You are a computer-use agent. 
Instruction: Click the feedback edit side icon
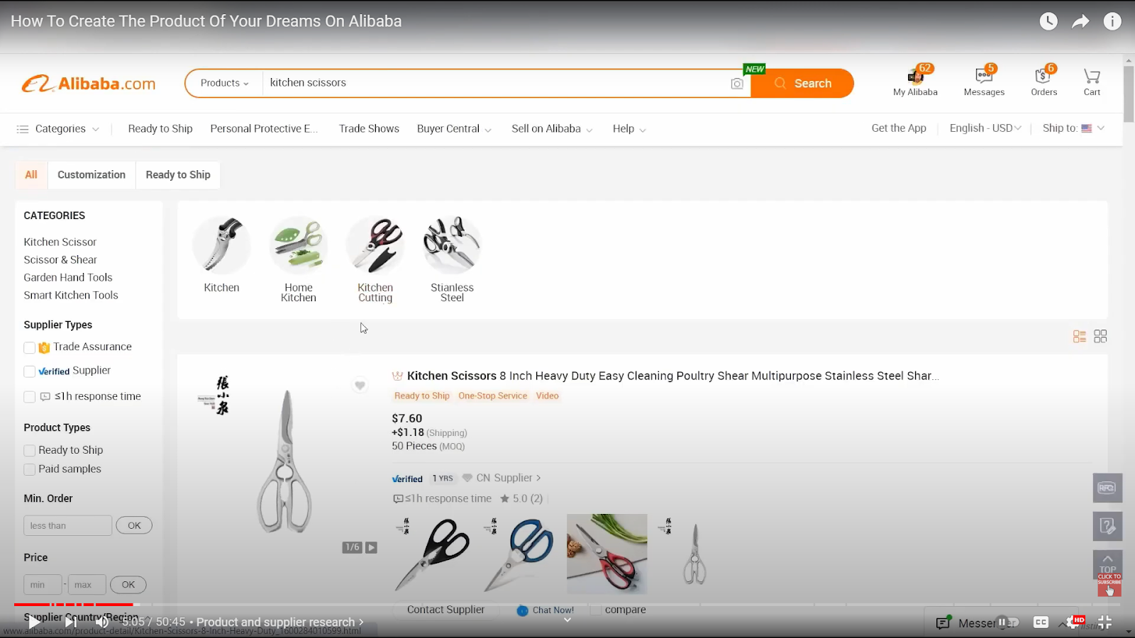tap(1107, 526)
